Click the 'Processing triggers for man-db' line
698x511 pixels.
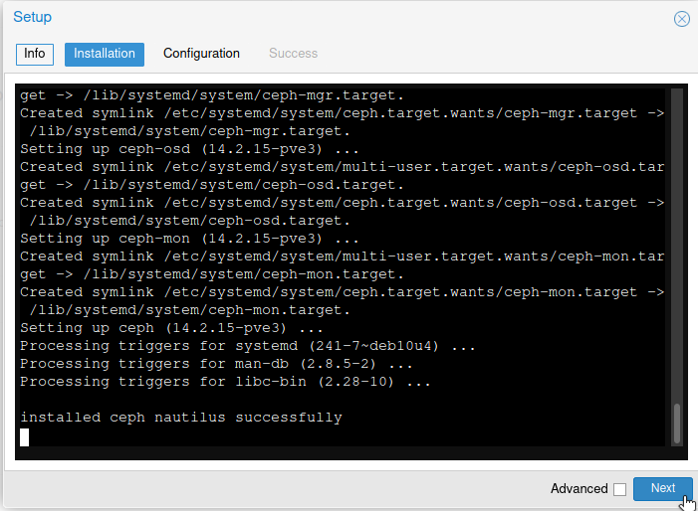pyautogui.click(x=216, y=364)
